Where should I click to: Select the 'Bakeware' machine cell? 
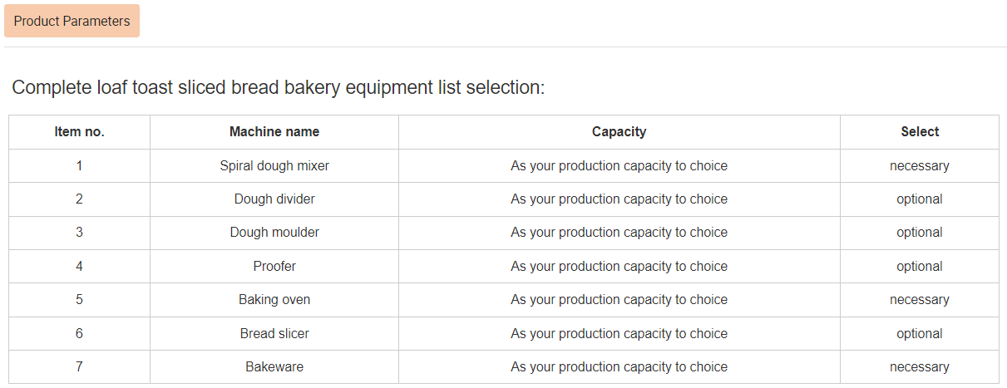pos(274,366)
